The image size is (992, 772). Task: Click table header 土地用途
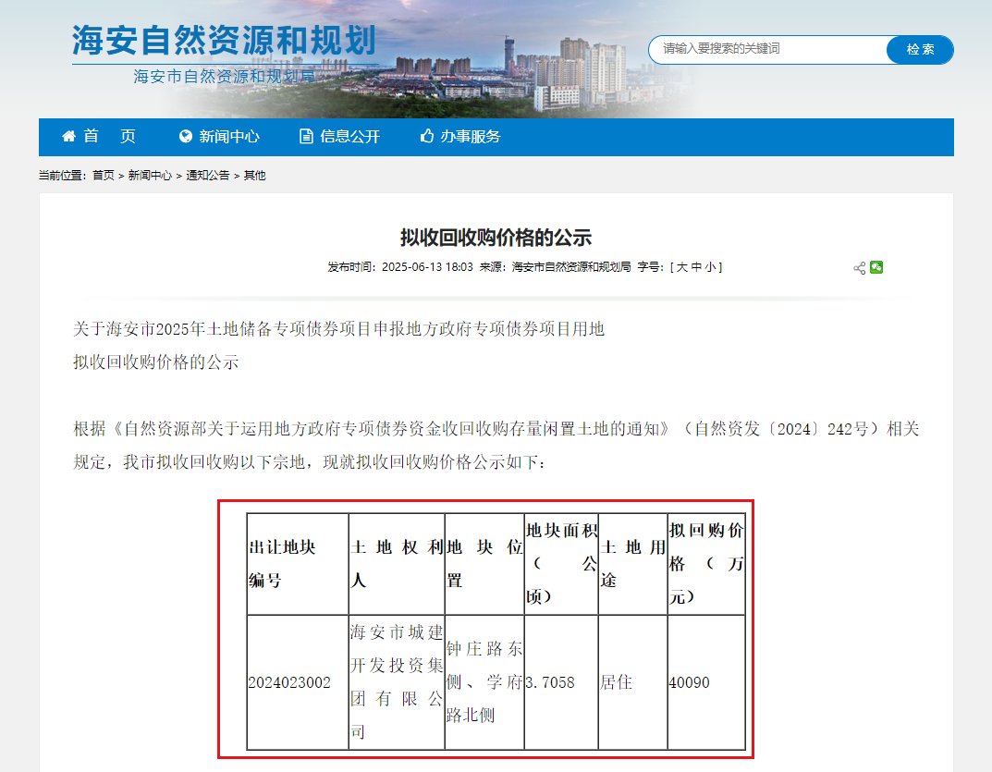coord(632,564)
